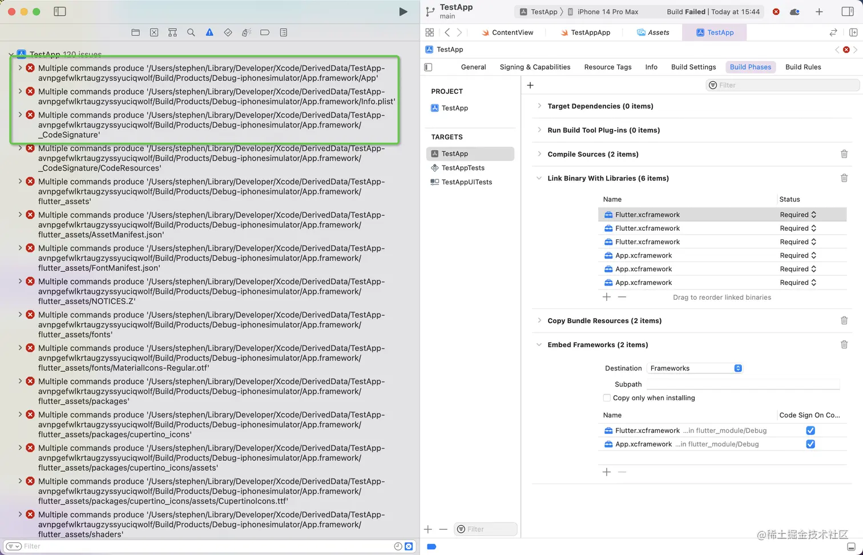Toggle Copy only when installing checkbox
Viewport: 863px width, 555px height.
coord(607,398)
